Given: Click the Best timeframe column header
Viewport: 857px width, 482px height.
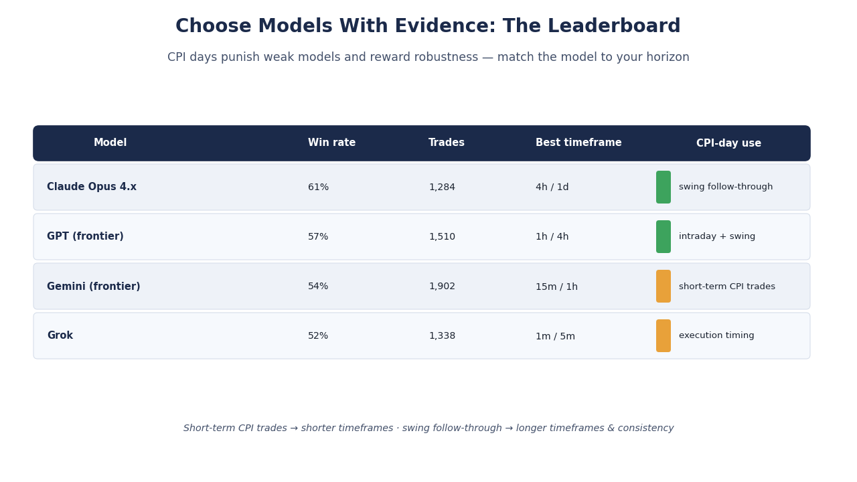Looking at the screenshot, I should click(x=578, y=143).
